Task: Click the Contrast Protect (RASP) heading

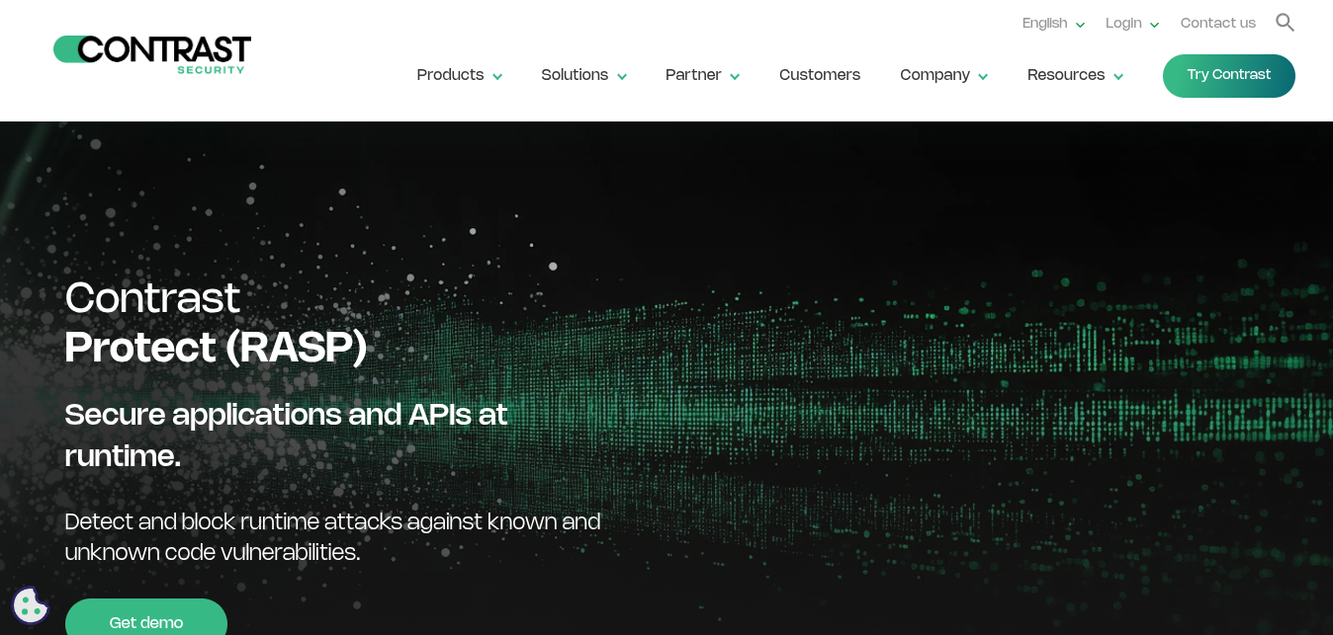Action: pyautogui.click(x=216, y=322)
